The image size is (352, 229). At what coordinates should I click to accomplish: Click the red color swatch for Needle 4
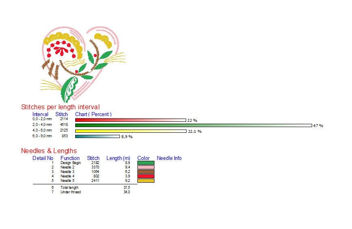click(146, 176)
